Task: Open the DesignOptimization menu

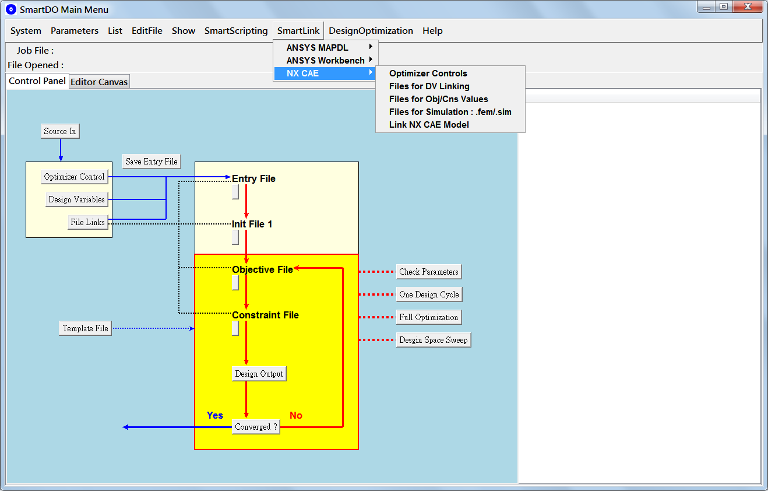Action: tap(371, 31)
